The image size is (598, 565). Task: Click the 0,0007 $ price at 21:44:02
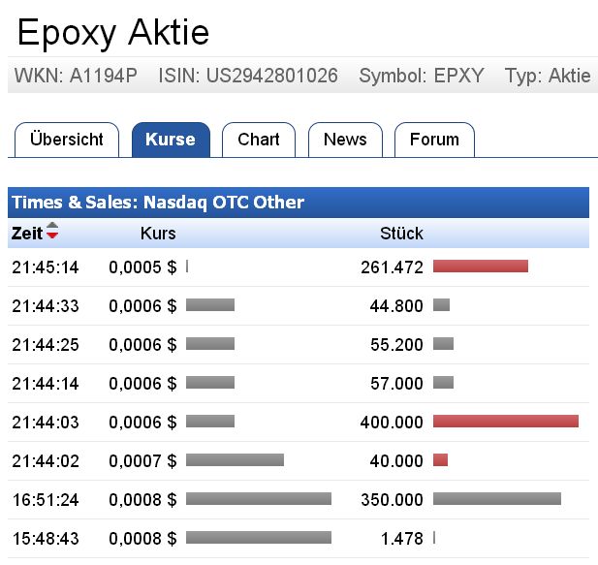[x=142, y=461]
